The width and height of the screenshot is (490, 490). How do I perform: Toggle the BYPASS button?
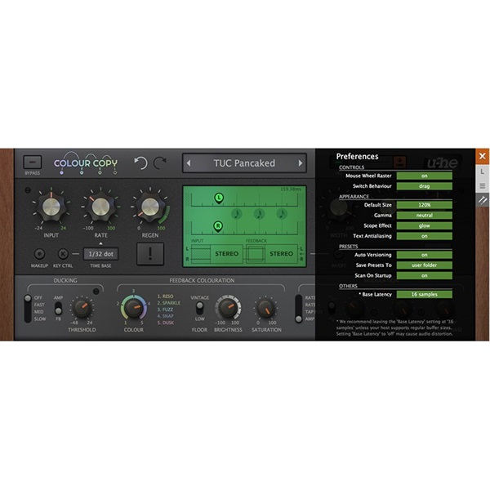33,163
